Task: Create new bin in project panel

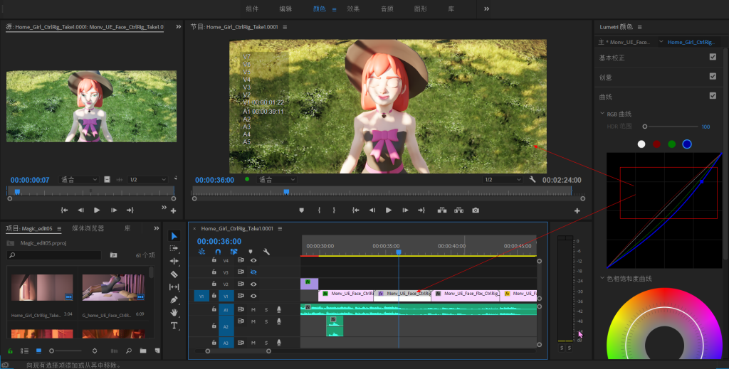Action: coord(143,351)
